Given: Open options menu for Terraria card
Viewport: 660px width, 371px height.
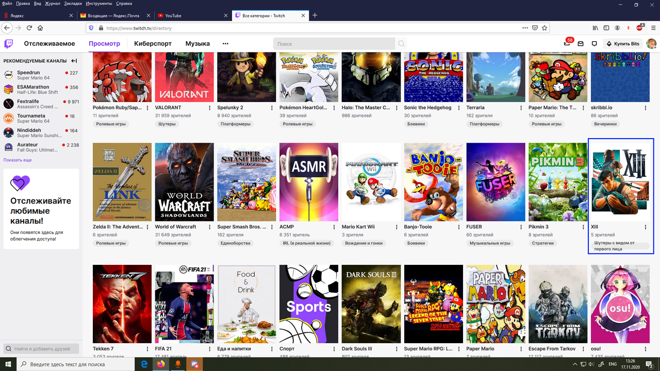Looking at the screenshot, I should (521, 108).
